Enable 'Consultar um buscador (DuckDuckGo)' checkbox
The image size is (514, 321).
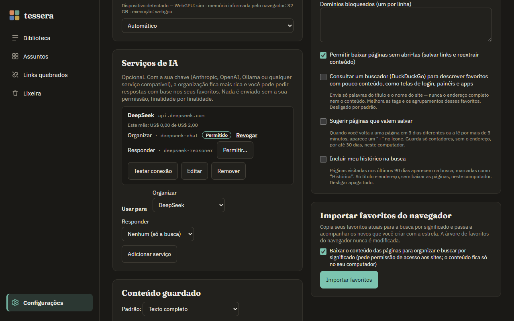(x=323, y=77)
